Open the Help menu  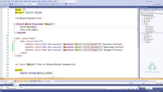[x=55, y=2]
